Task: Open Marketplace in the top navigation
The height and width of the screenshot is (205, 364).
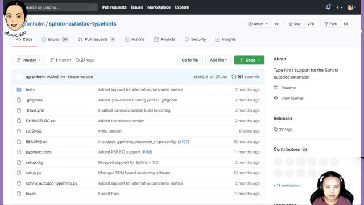Action: (x=159, y=7)
